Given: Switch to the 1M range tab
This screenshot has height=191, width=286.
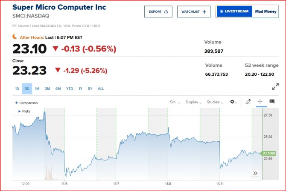Looking at the screenshot, I should click(37, 88).
